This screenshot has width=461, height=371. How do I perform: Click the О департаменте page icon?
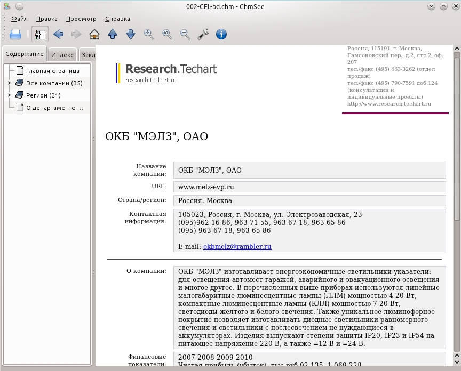tap(20, 108)
